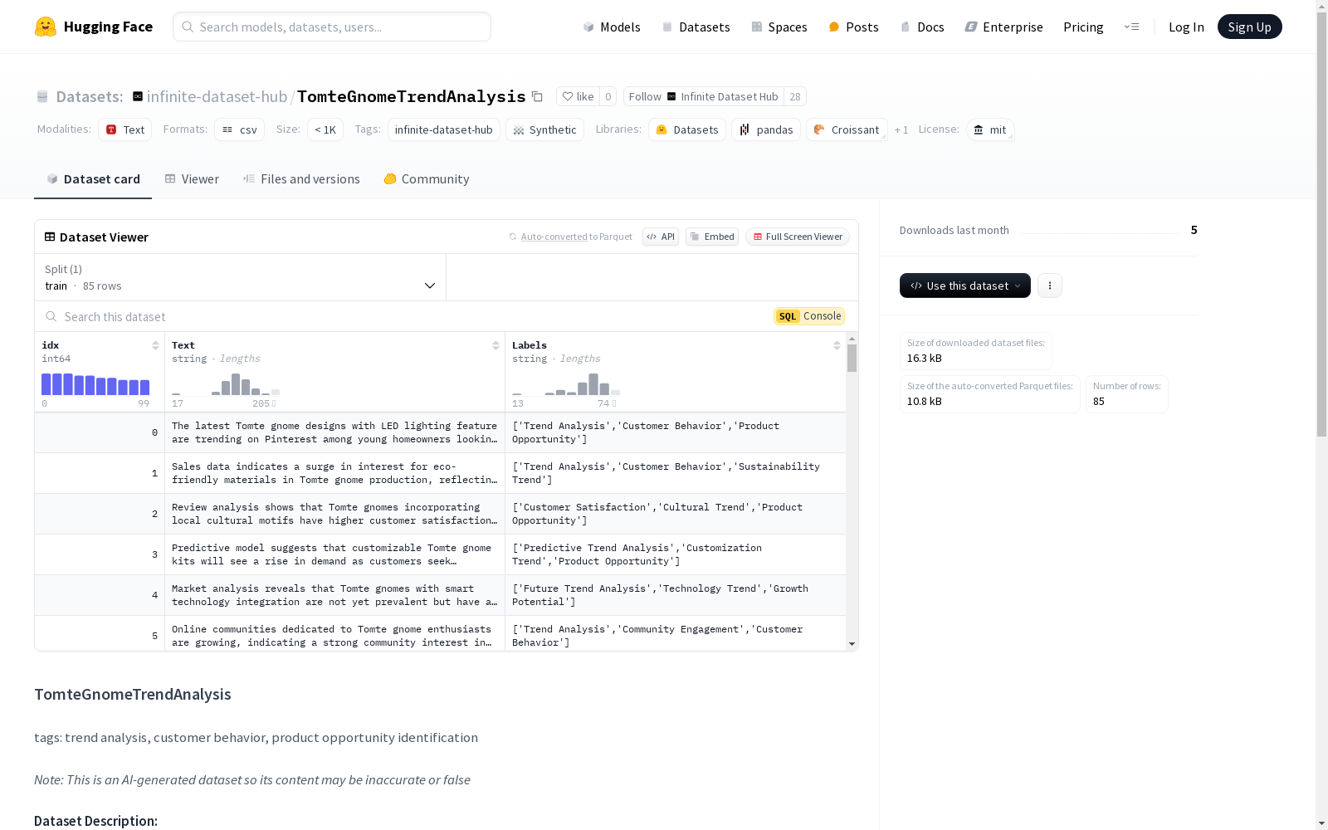Open the Use this dataset dropdown
Viewport: 1328px width, 830px height.
(x=965, y=286)
